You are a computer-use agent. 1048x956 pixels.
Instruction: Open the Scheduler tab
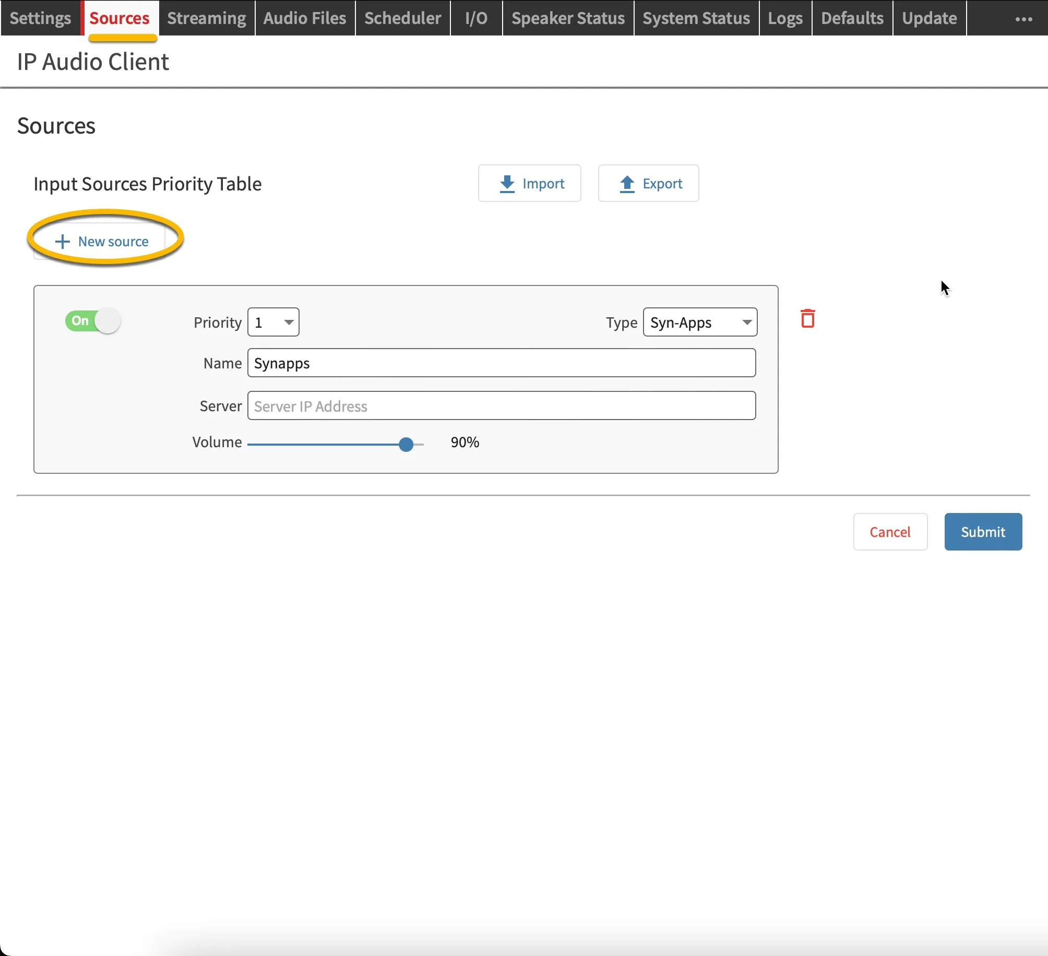pos(402,18)
